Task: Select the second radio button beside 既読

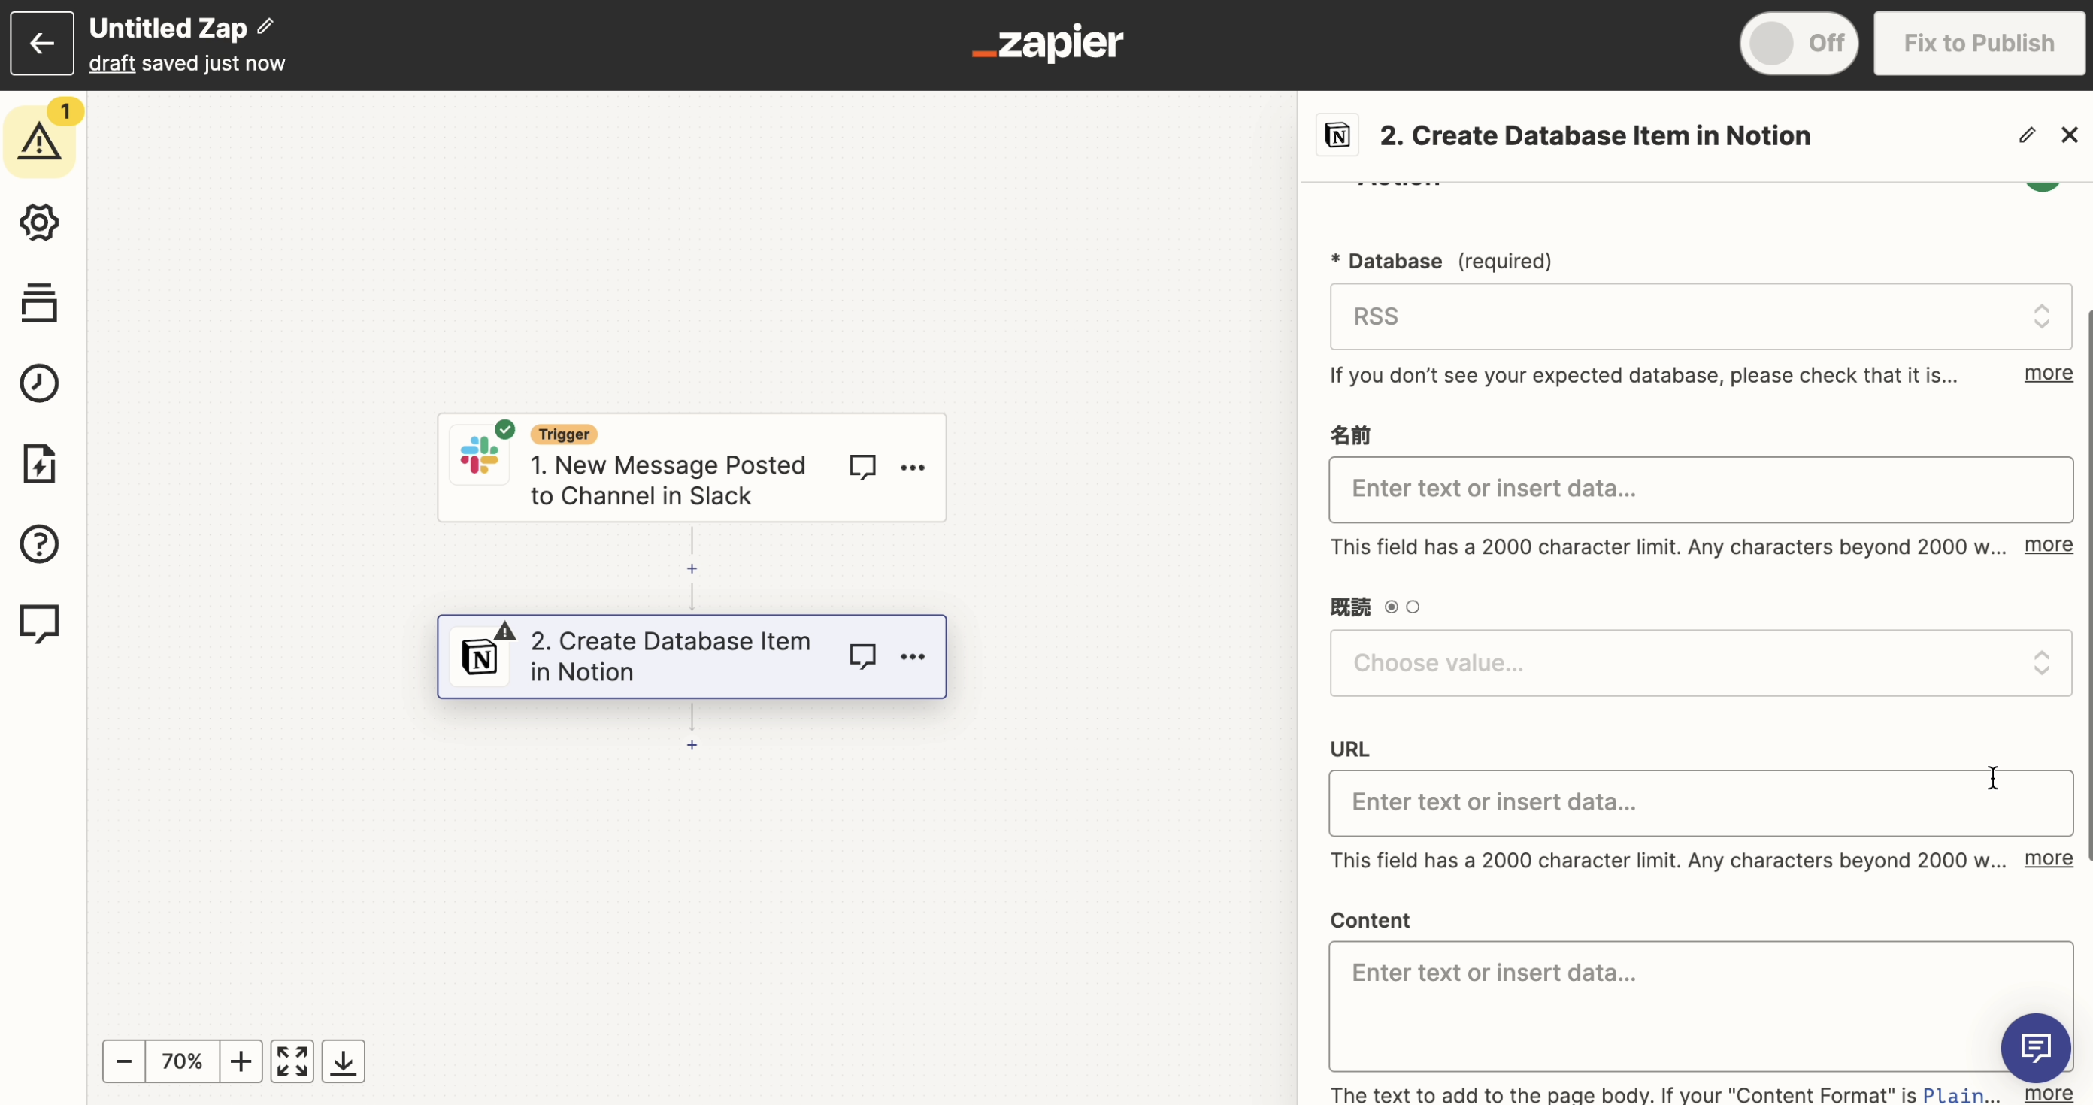Action: [x=1413, y=607]
